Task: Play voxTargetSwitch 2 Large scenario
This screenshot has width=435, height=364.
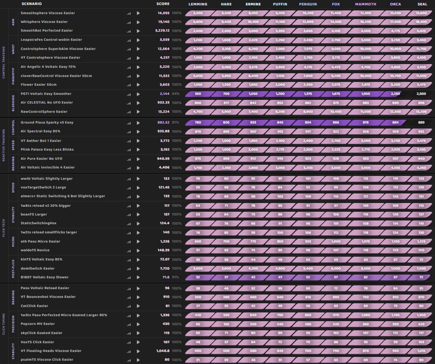Action: (x=138, y=188)
